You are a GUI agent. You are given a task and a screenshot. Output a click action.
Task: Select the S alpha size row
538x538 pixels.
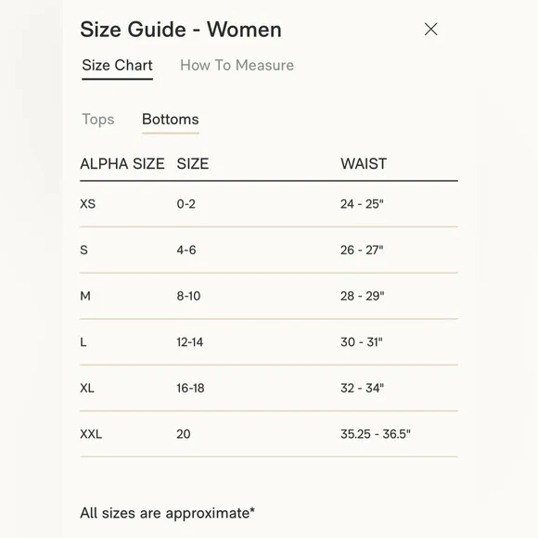pos(269,250)
